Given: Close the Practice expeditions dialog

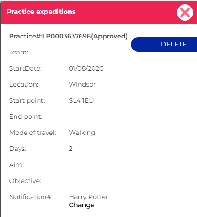Looking at the screenshot, I should pos(185,13).
